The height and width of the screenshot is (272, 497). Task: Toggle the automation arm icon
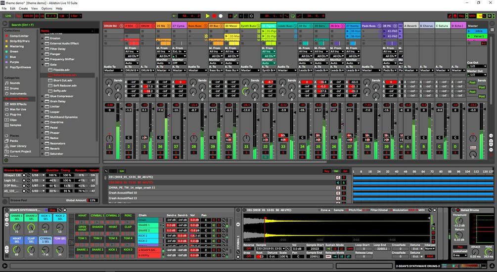[x=235, y=16]
